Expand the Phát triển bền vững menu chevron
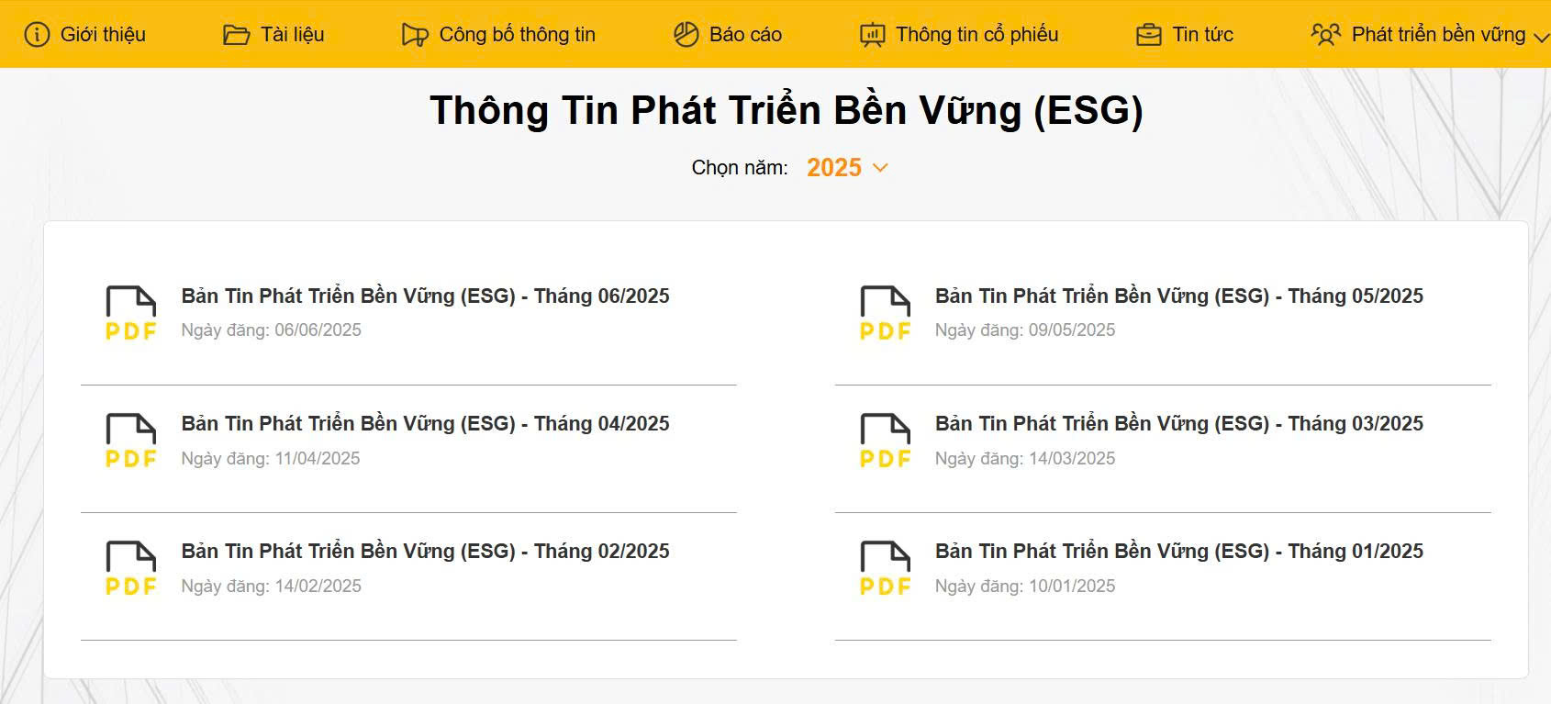The image size is (1551, 704). point(1542,37)
